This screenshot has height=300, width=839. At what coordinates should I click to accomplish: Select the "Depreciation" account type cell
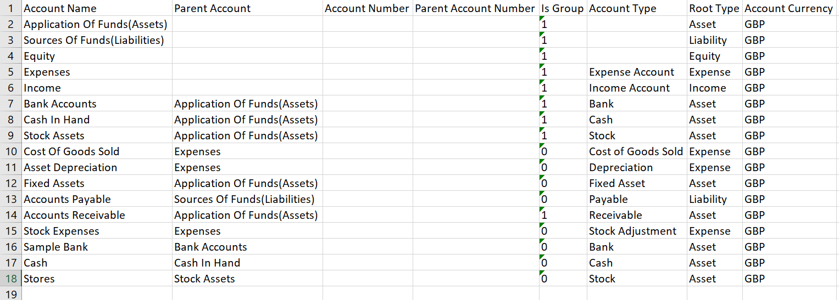tap(621, 167)
